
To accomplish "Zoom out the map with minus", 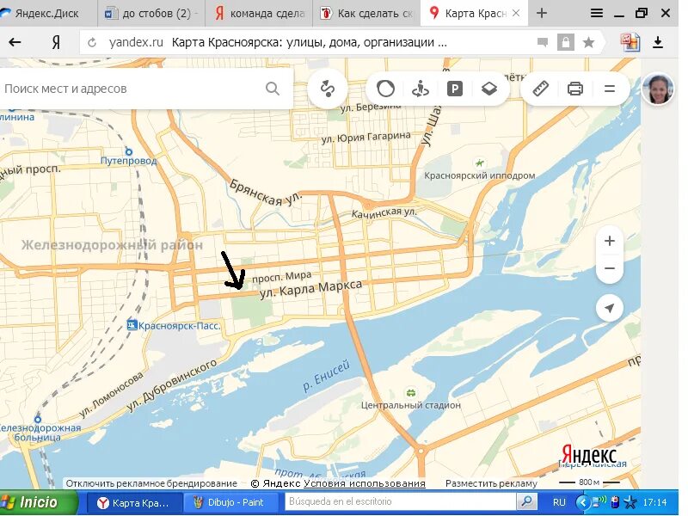I will [x=610, y=268].
